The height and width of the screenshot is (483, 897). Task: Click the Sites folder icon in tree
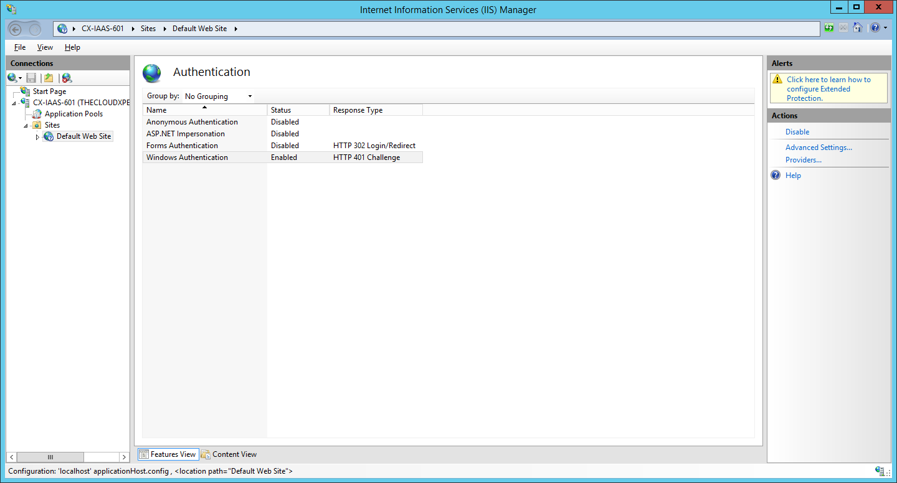(x=37, y=125)
